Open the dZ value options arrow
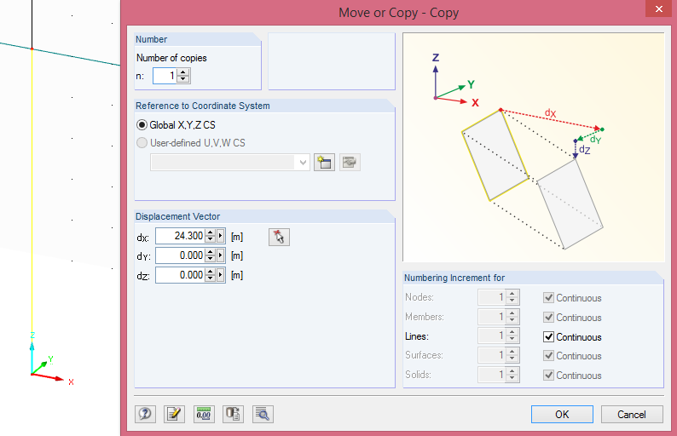Screen dimensions: 677x436 221,275
